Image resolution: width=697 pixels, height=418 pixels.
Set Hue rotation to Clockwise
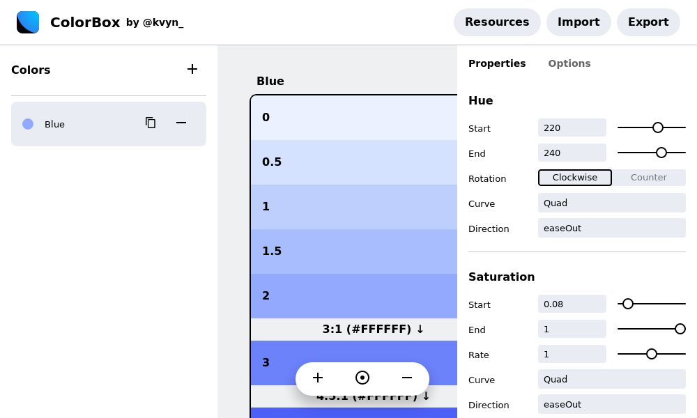coord(574,178)
